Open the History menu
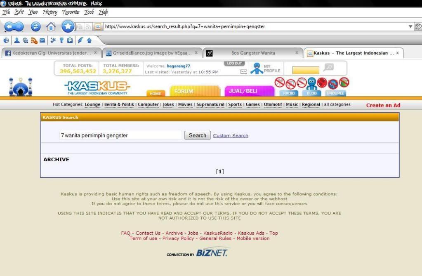Viewport: 422px width, 276px height. click(50, 12)
